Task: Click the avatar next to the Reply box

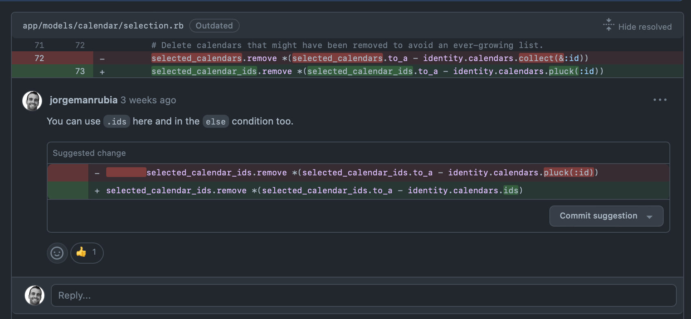Action: coord(35,295)
